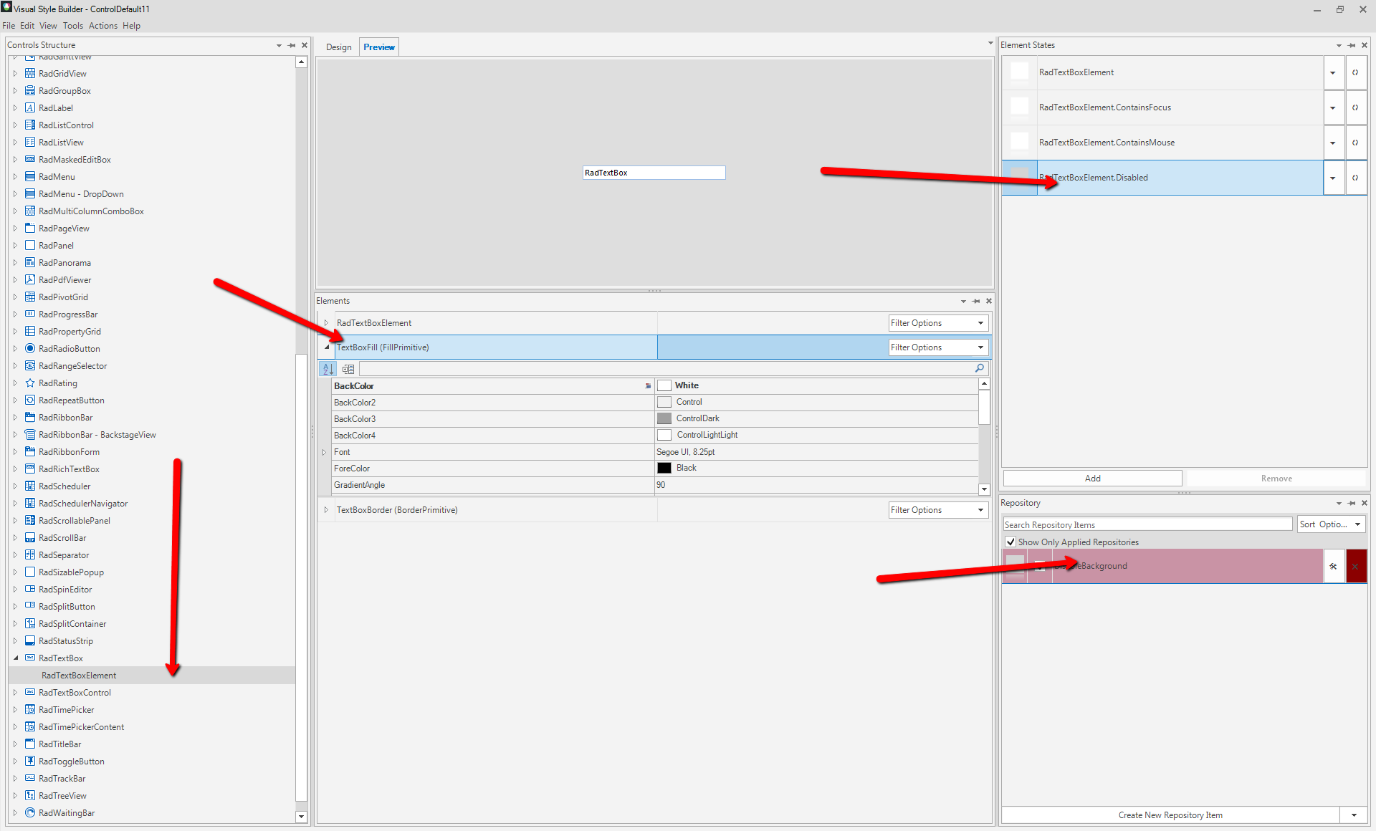Select the RadRadioButton control node
1376x831 pixels.
[x=69, y=349]
